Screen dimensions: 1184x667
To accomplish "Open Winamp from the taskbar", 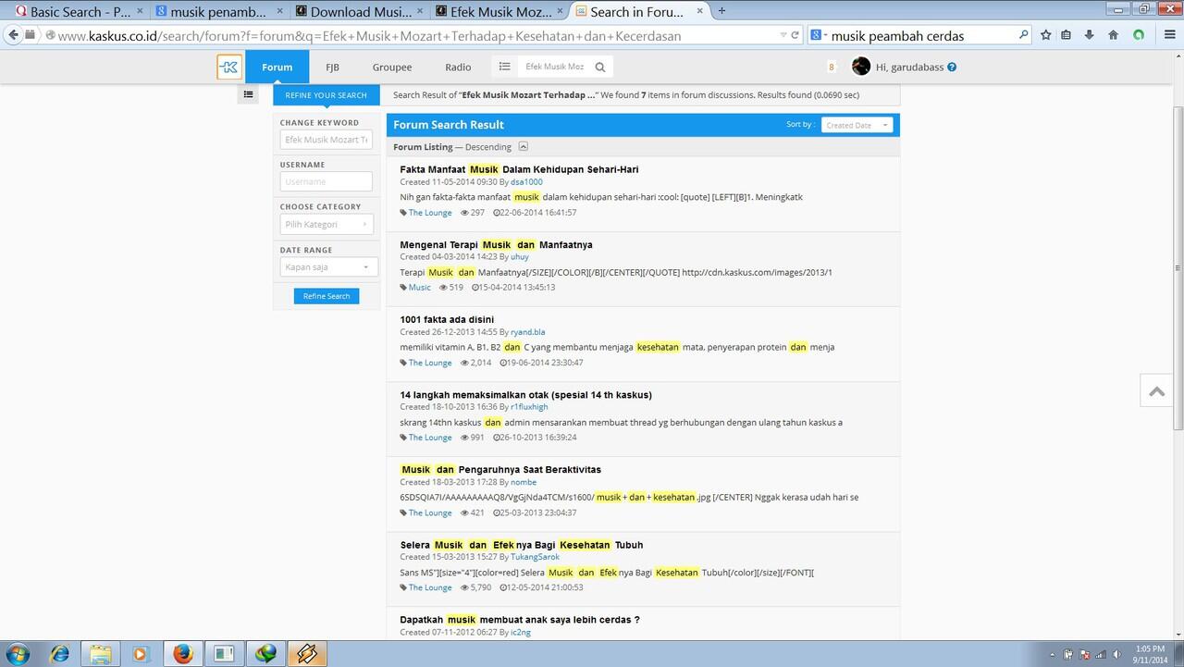I will (306, 653).
